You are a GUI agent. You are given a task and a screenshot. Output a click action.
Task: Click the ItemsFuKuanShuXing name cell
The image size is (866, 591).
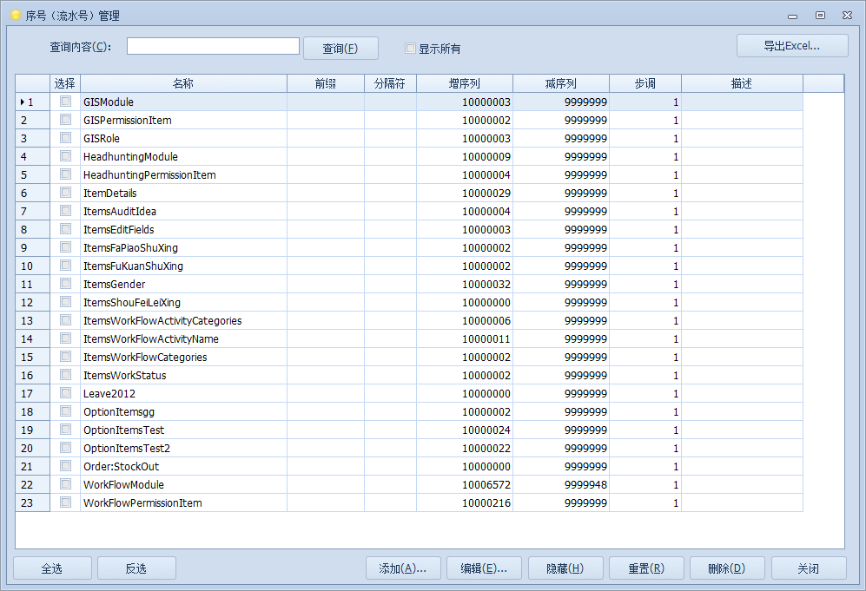click(183, 266)
